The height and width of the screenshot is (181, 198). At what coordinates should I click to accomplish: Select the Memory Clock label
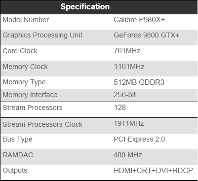click(x=25, y=67)
